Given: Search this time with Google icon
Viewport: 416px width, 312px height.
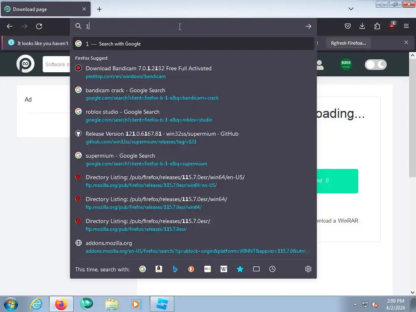Looking at the screenshot, I should (x=143, y=269).
